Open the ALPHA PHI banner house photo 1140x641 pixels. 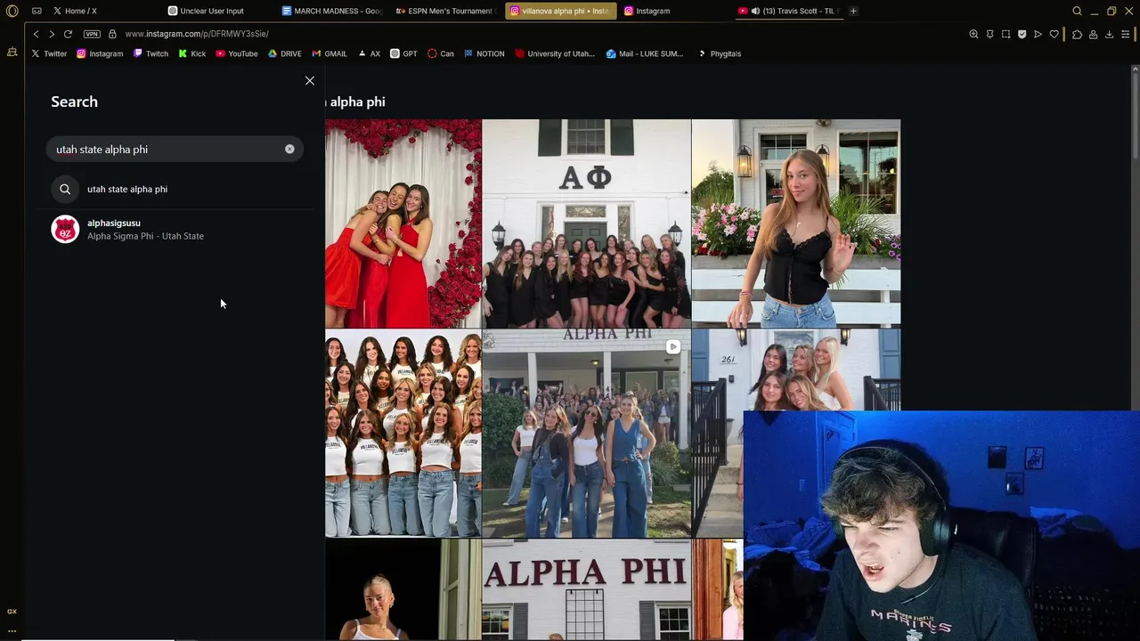click(x=586, y=589)
